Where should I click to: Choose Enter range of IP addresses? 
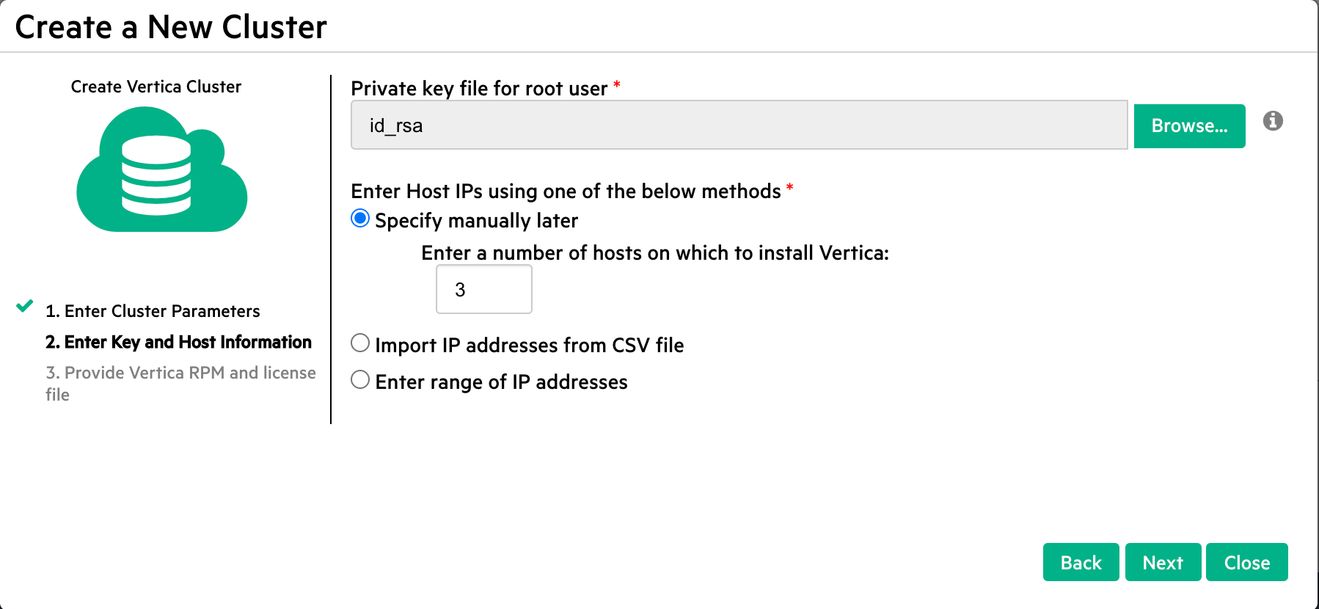tap(360, 379)
